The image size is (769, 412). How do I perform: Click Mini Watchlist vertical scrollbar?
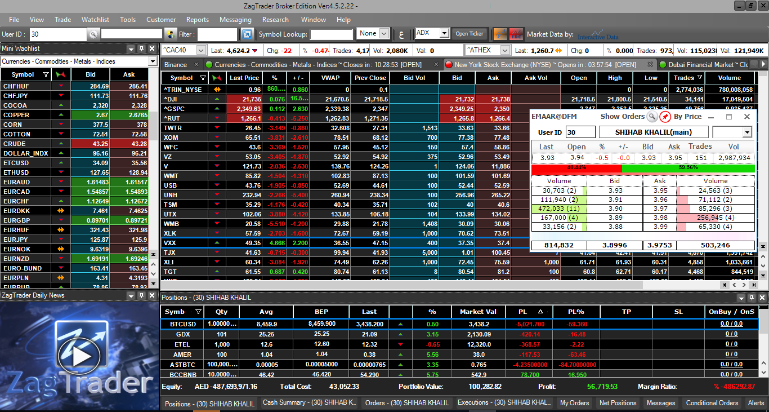tap(154, 178)
